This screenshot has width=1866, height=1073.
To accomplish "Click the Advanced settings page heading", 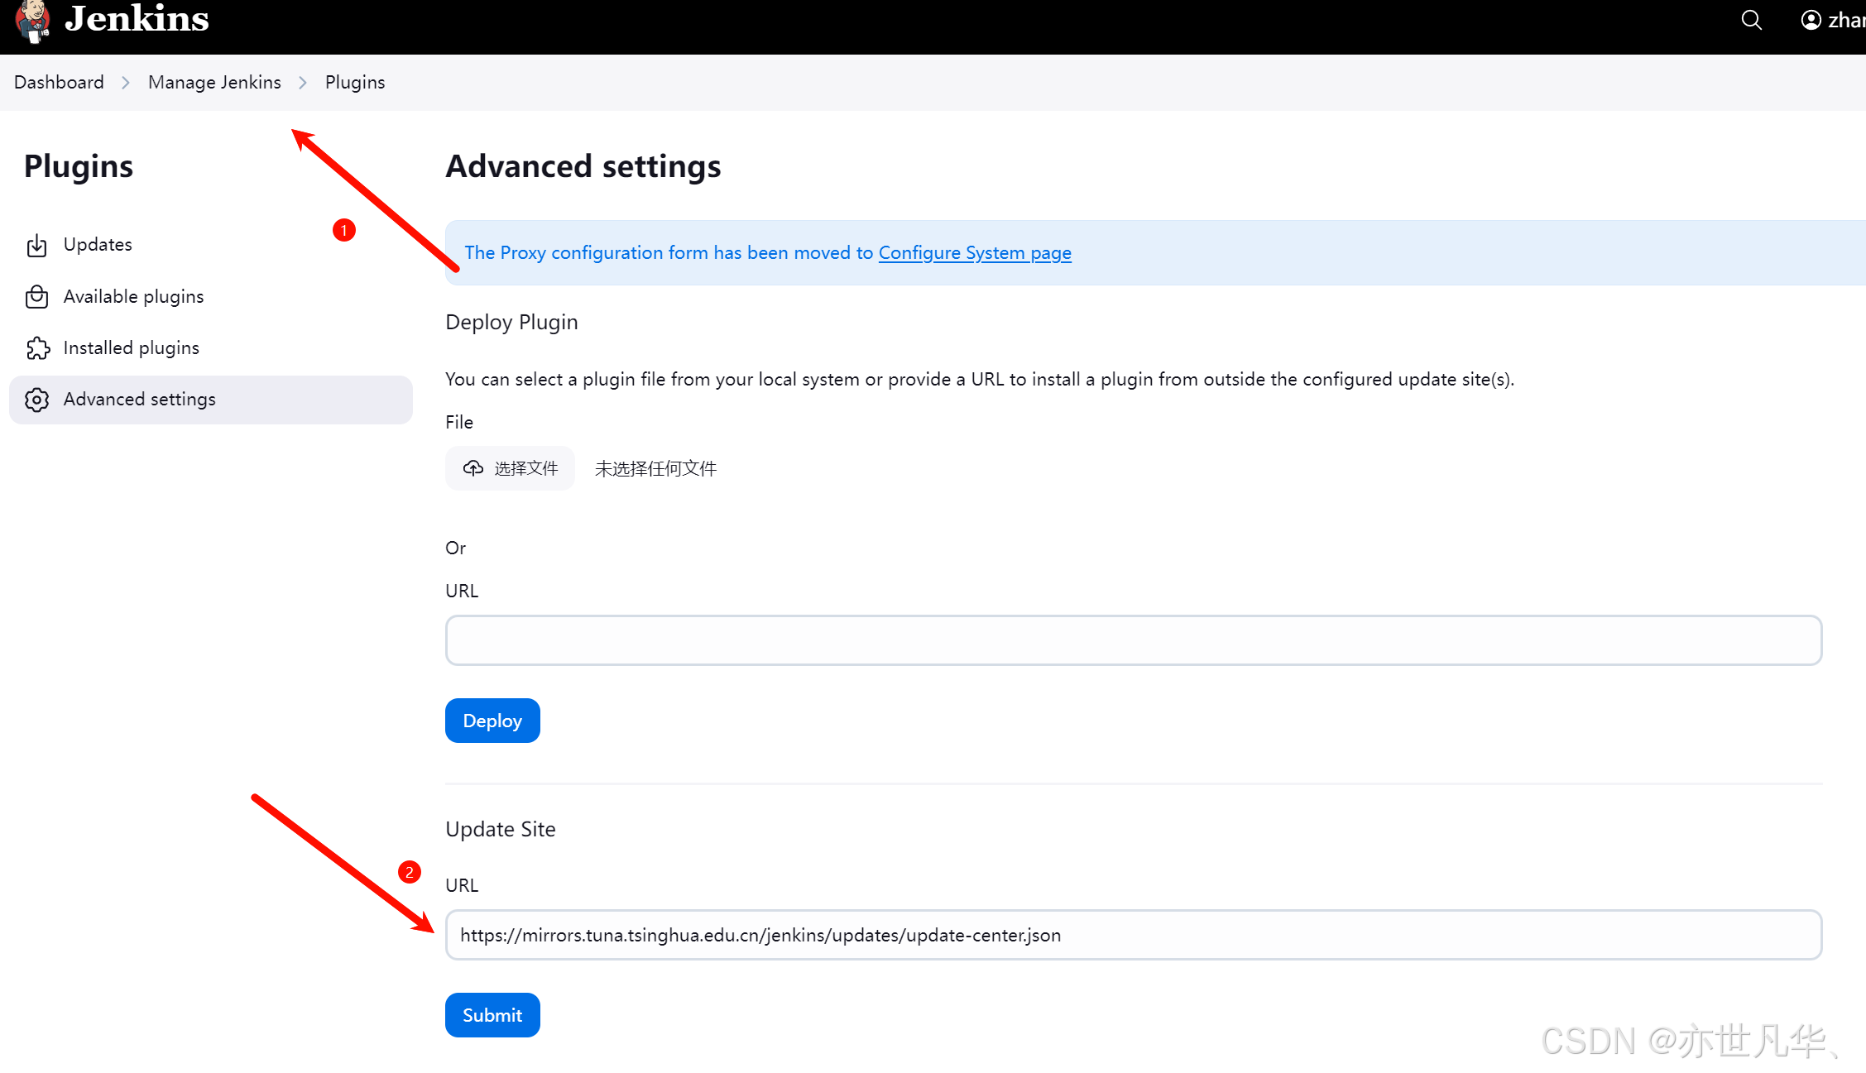I will coord(583,166).
